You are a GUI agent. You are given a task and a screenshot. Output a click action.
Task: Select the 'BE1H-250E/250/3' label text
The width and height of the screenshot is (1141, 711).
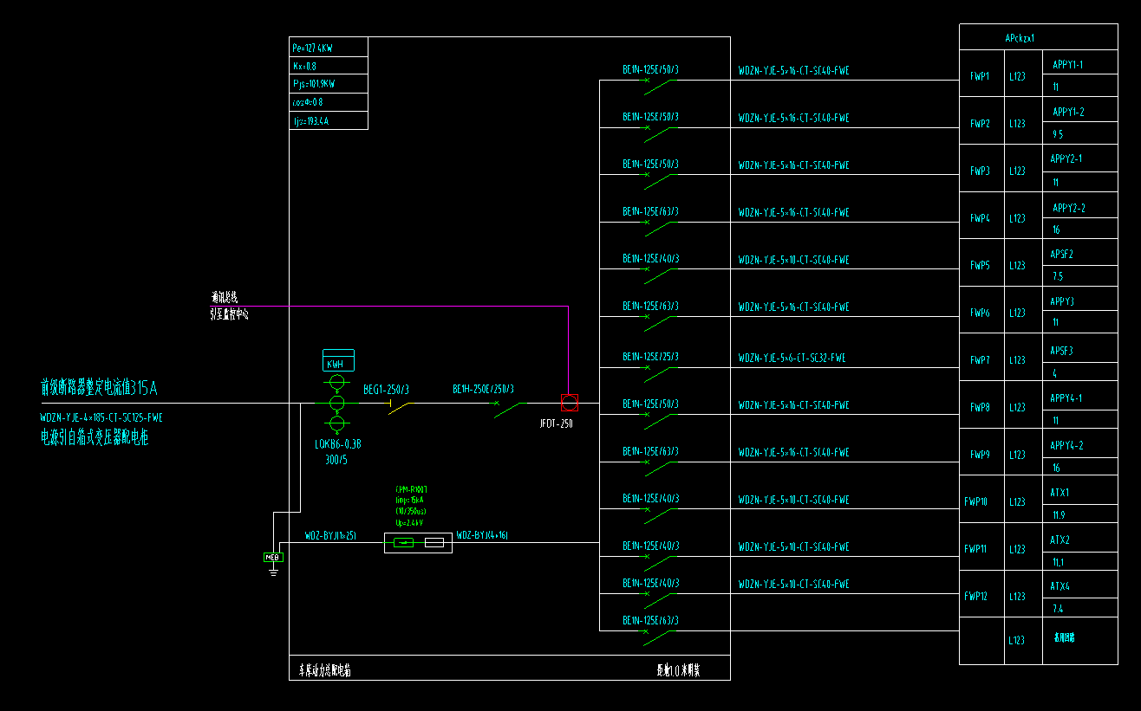(x=483, y=390)
